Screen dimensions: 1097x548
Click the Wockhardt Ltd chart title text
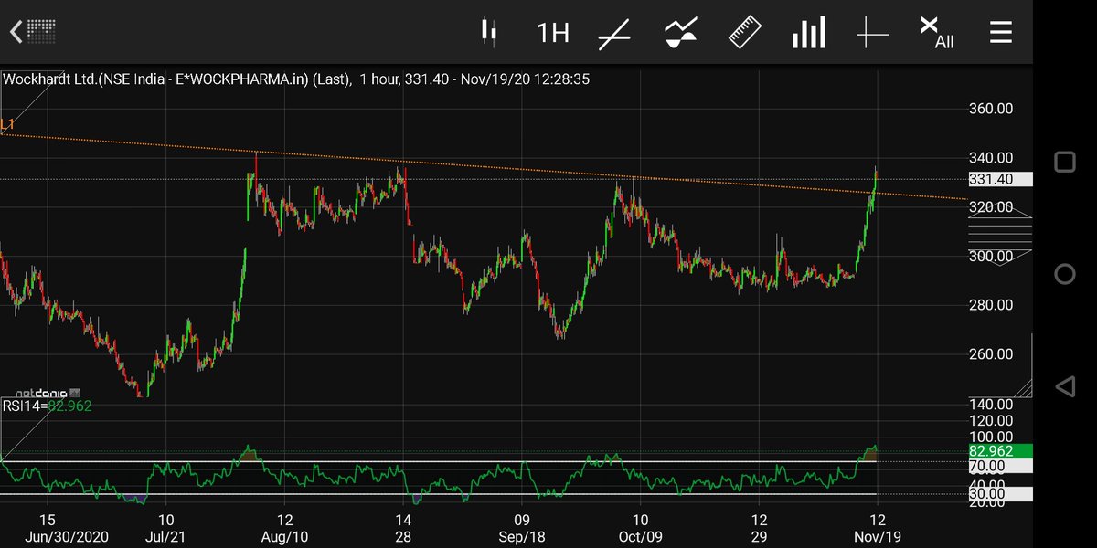coord(295,79)
